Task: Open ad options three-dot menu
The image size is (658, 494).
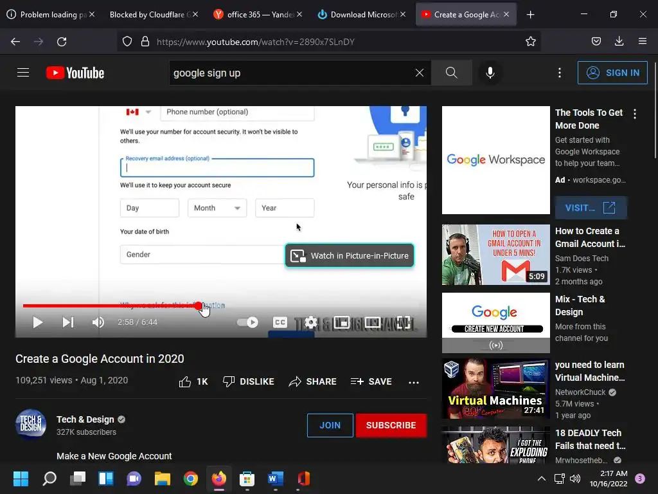Action: (x=634, y=113)
